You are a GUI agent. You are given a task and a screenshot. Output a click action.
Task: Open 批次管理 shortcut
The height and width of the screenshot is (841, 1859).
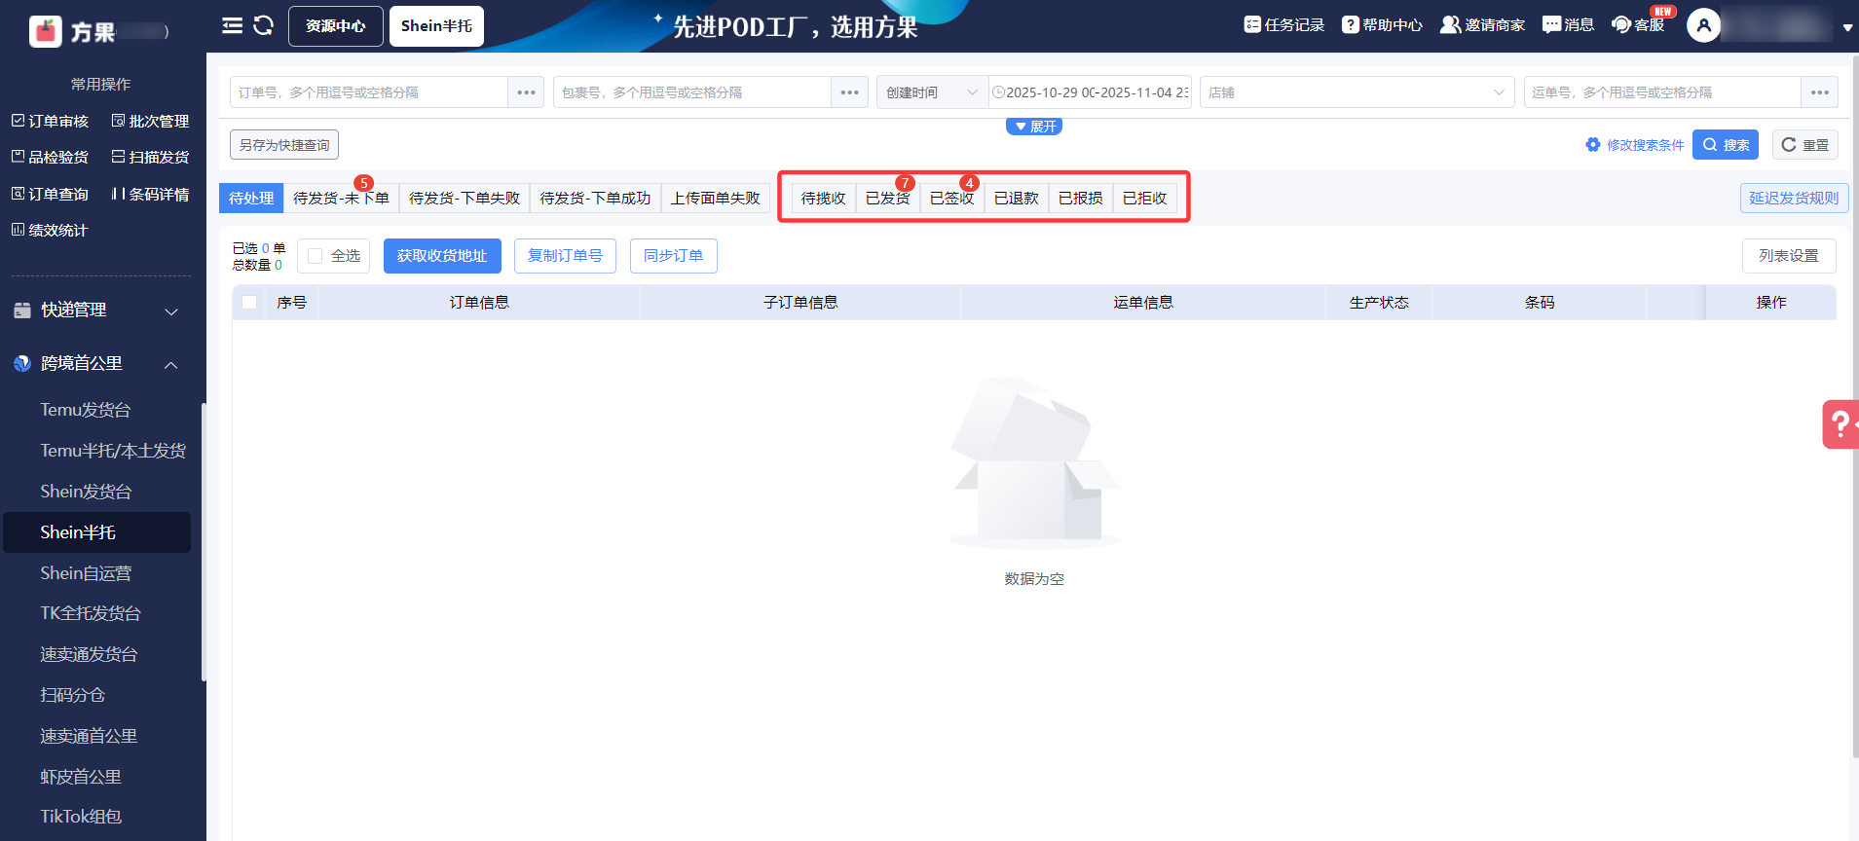click(x=150, y=121)
